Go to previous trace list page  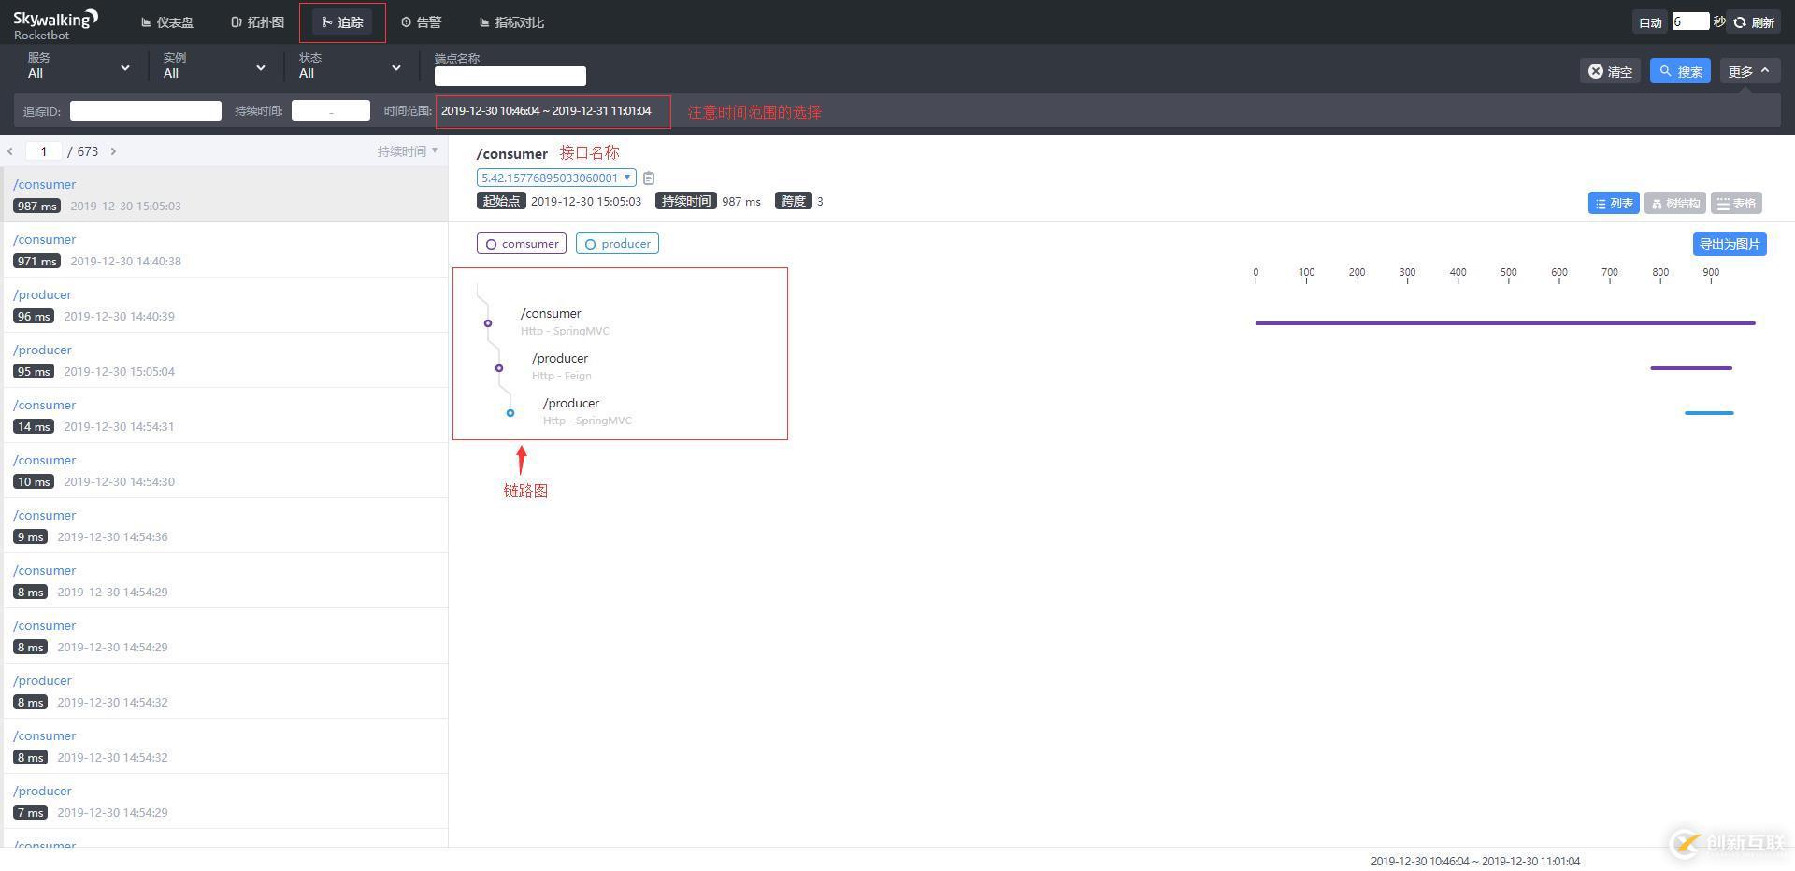point(10,151)
